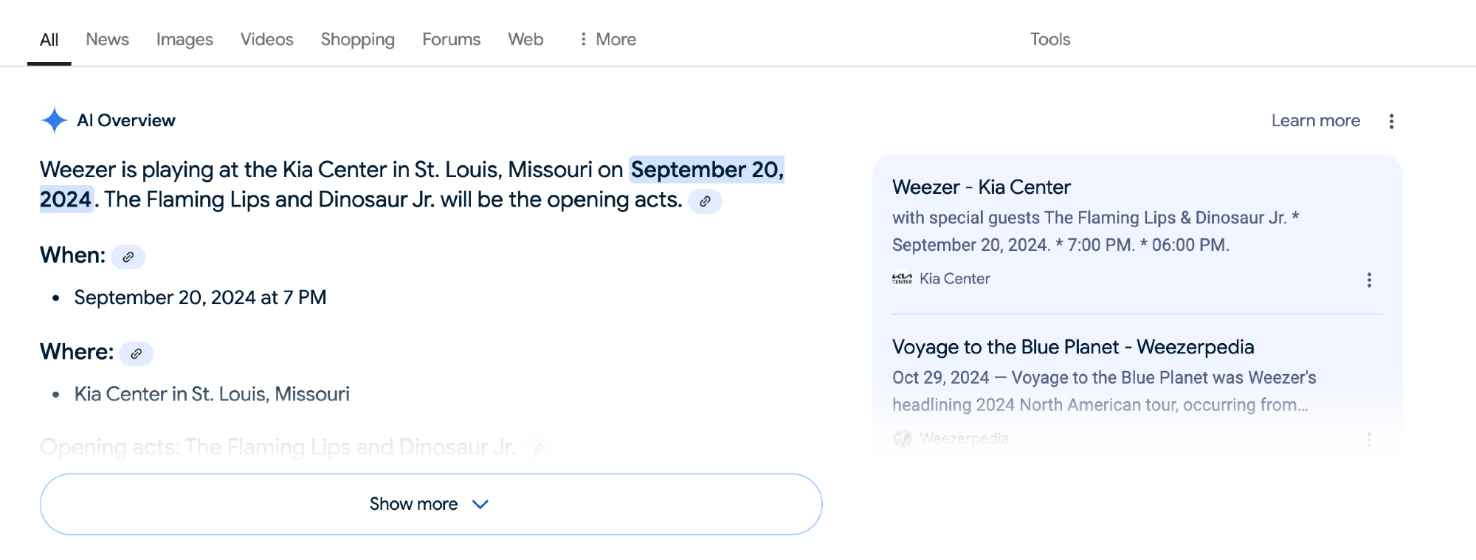
Task: Click the Kia Center site logo
Action: 902,279
